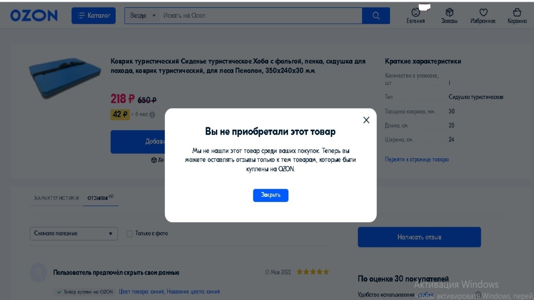Open the Заказы orders section
534x300 pixels.
(449, 15)
